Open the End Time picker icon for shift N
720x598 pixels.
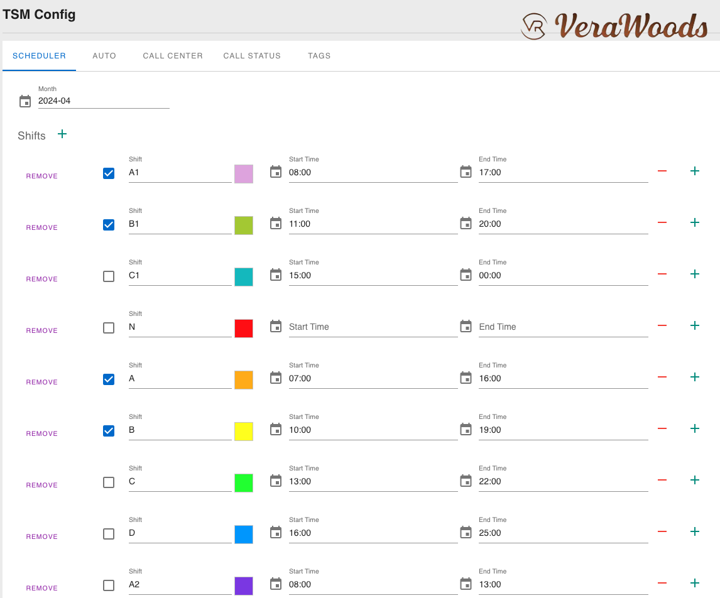466,326
